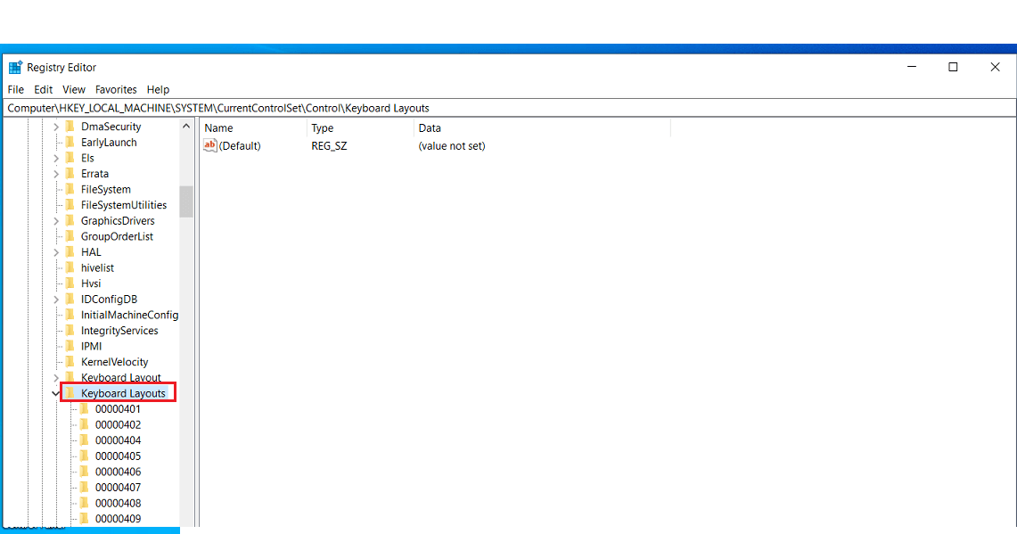
Task: Choose the IntegrityServices folder icon
Action: click(x=70, y=330)
